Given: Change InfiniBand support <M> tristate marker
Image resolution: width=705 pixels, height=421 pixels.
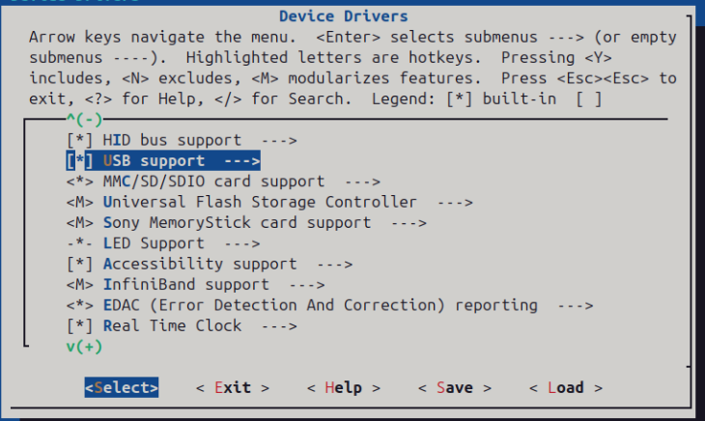Looking at the screenshot, I should (x=79, y=285).
